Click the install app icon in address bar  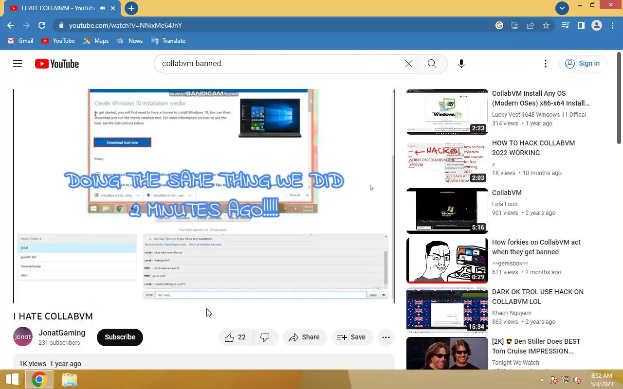click(515, 25)
